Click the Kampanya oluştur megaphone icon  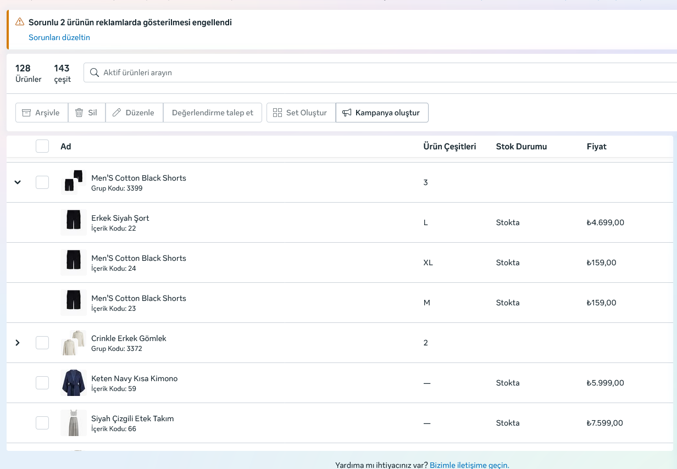[347, 113]
